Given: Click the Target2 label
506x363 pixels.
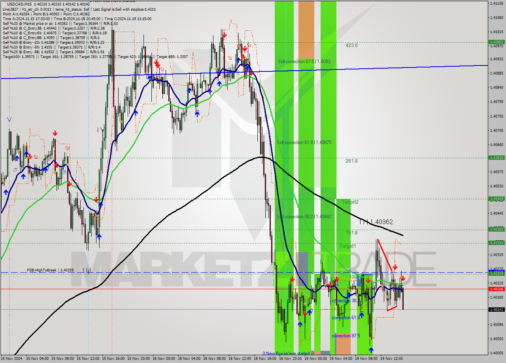Looking at the screenshot, I should click(350, 202).
